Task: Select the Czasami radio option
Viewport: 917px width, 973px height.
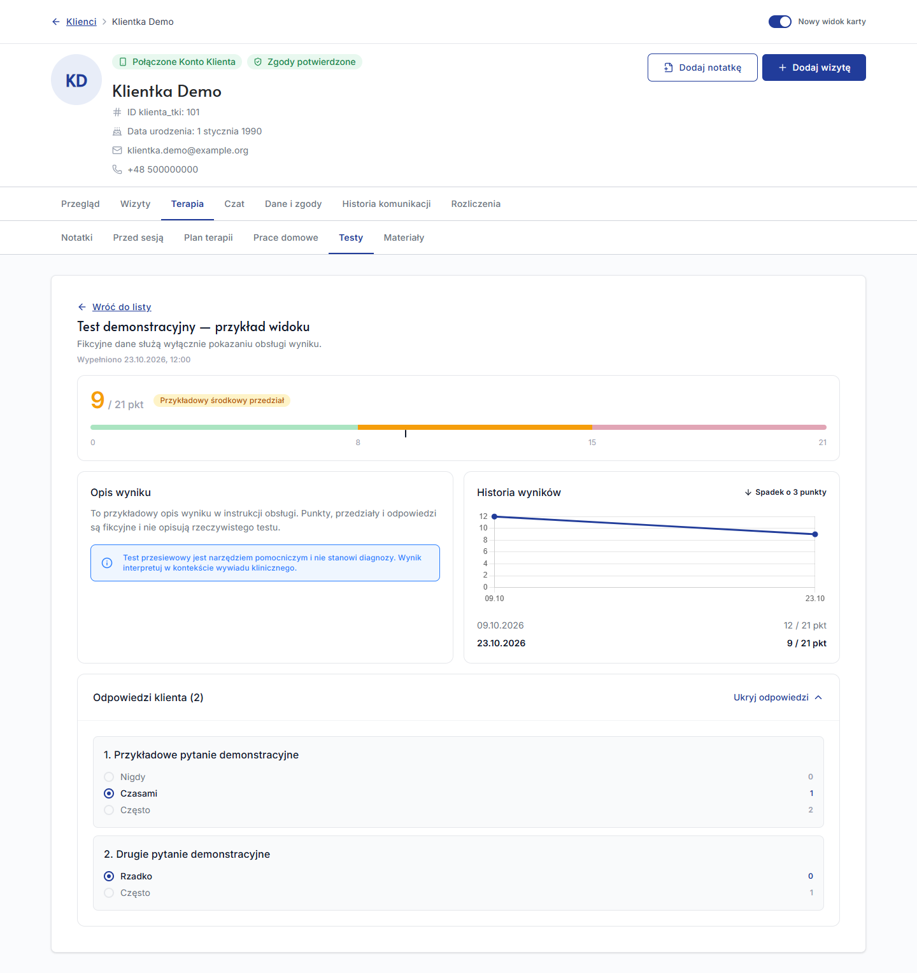Action: click(109, 793)
